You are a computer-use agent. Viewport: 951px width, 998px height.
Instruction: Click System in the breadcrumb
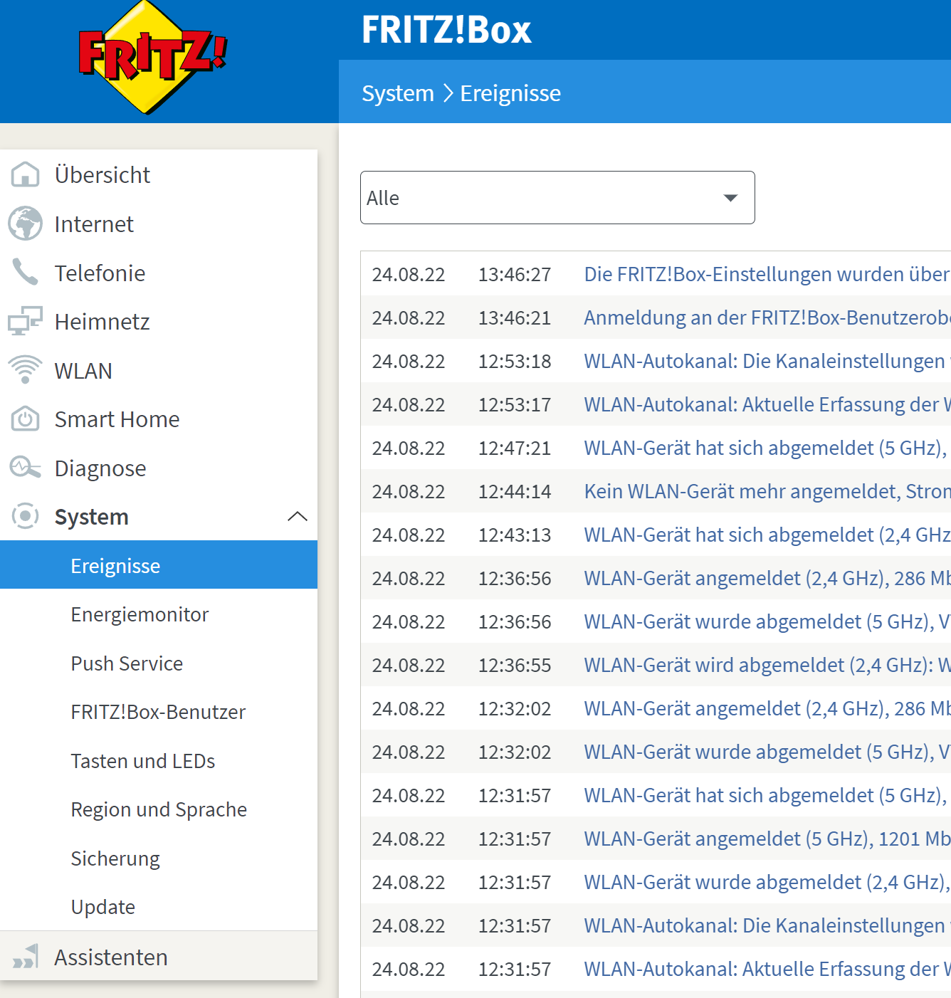coord(398,93)
